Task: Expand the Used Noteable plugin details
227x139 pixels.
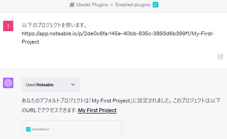Action: [50, 85]
